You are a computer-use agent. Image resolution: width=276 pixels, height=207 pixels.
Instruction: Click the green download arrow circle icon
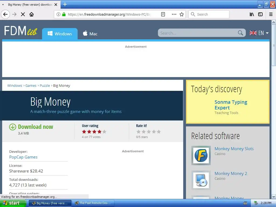coord(12,127)
